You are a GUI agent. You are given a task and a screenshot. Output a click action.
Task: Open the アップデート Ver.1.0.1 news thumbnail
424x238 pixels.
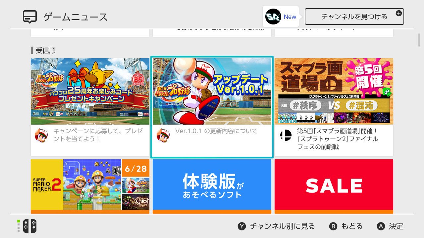click(x=212, y=91)
